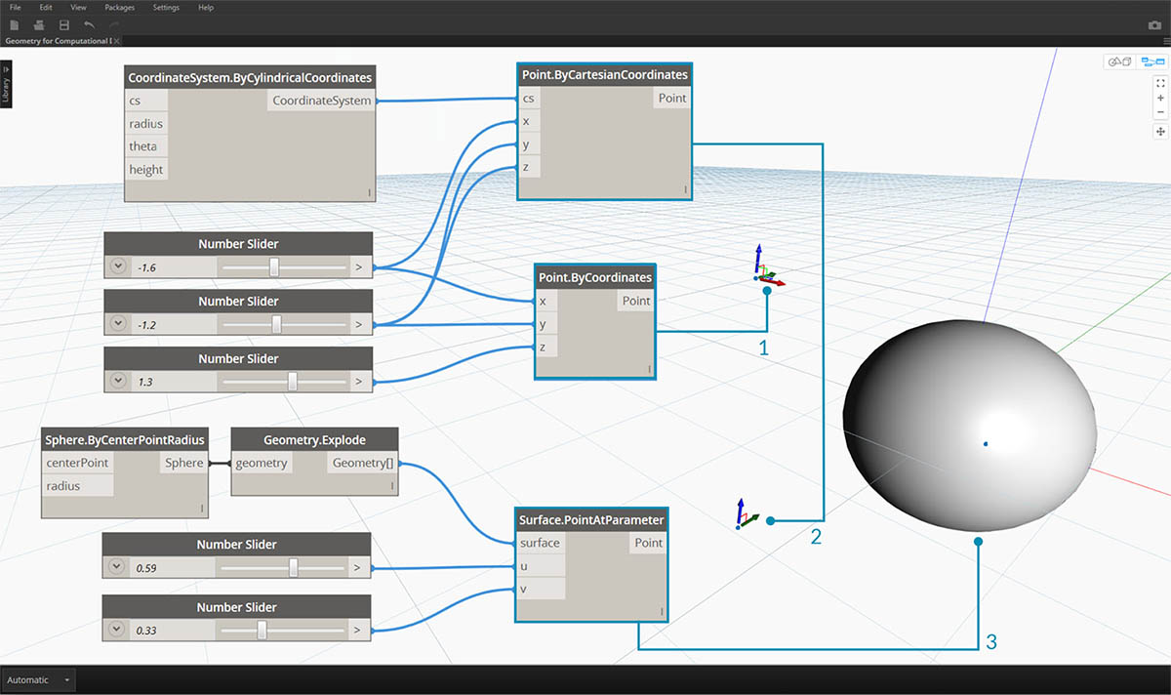Click the Zoom to Fit icon
This screenshot has width=1171, height=695.
pos(1160,84)
